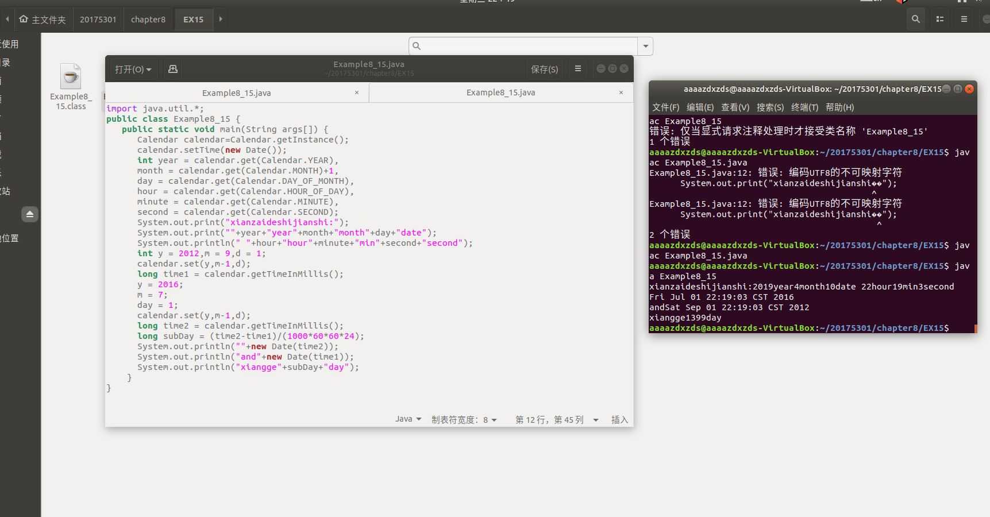The height and width of the screenshot is (517, 990).
Task: Open the terminal 编辑(E) menu
Action: (700, 107)
